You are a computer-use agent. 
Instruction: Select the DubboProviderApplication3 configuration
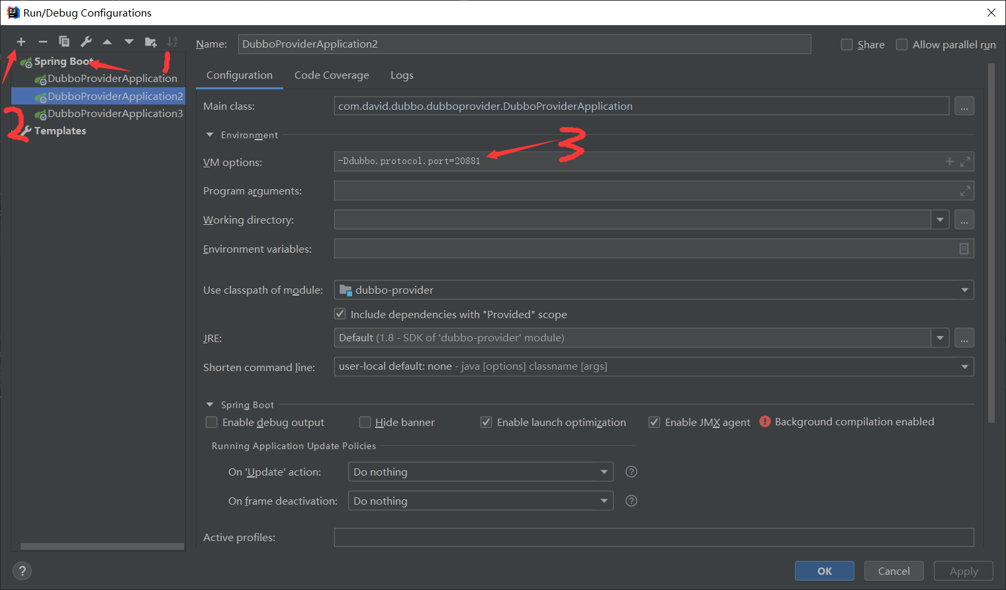(x=114, y=113)
